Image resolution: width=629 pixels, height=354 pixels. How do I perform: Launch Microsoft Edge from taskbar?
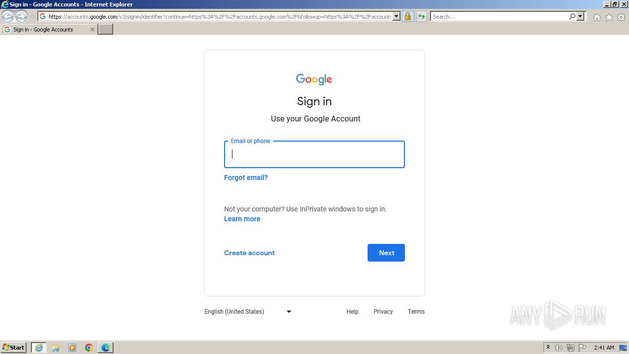(106, 348)
